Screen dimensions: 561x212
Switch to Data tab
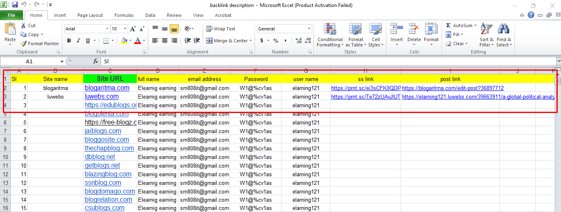150,15
